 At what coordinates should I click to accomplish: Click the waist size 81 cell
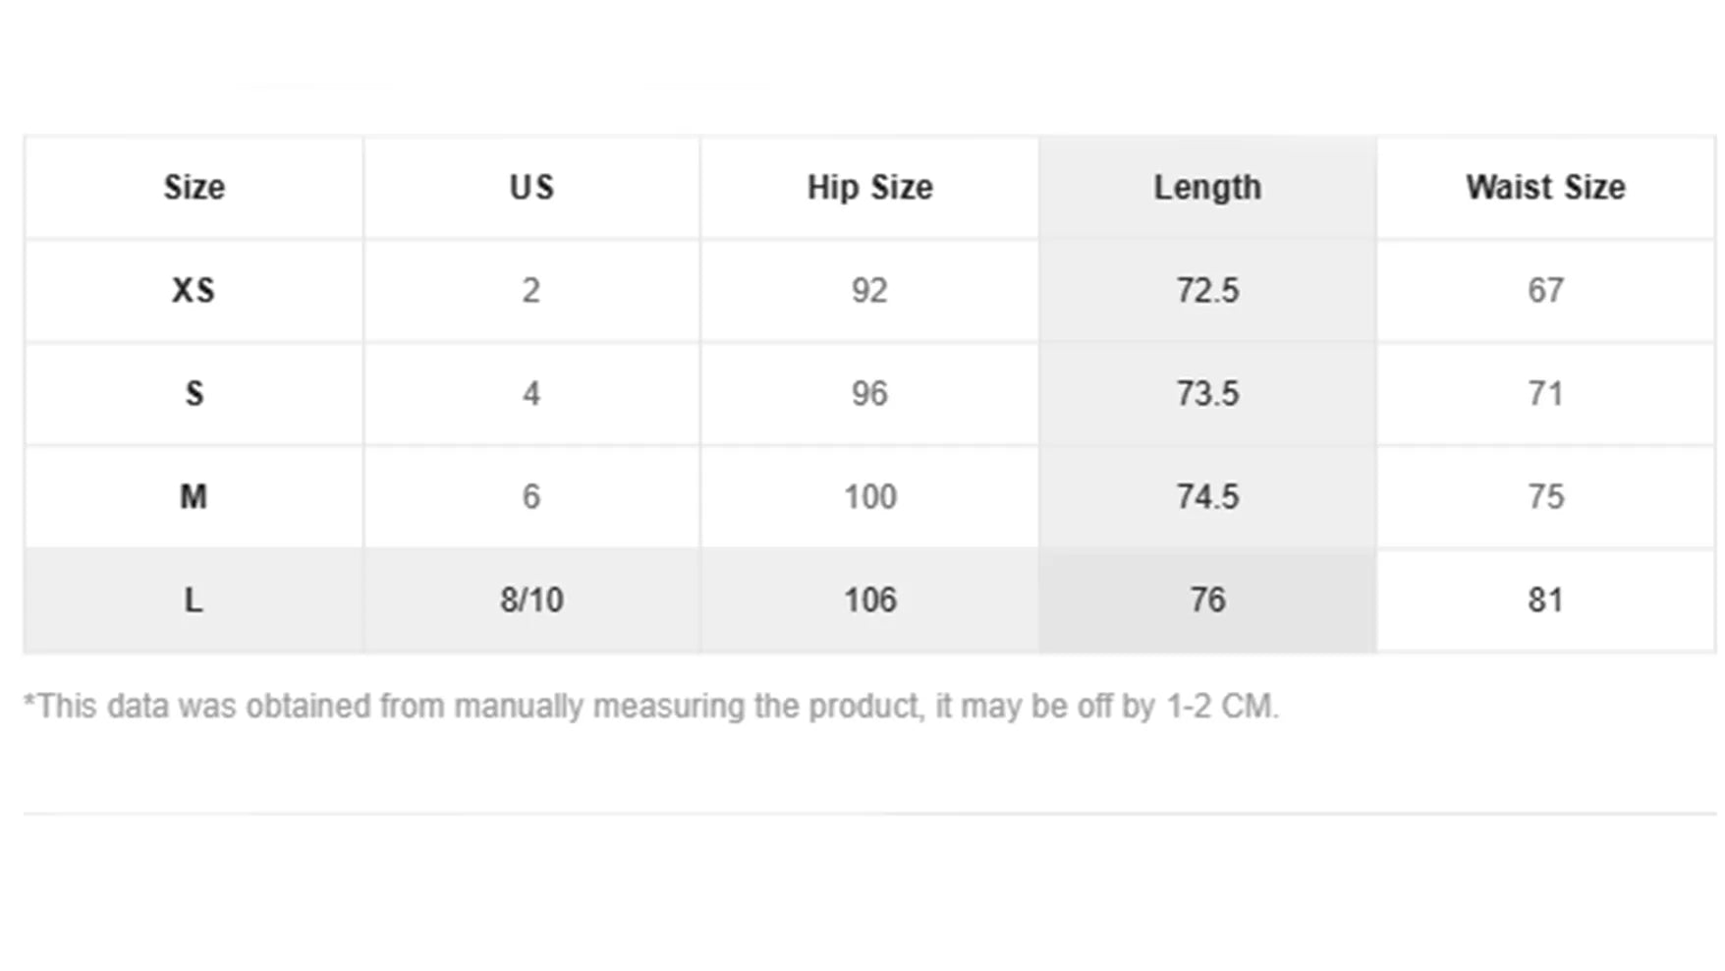[1545, 600]
